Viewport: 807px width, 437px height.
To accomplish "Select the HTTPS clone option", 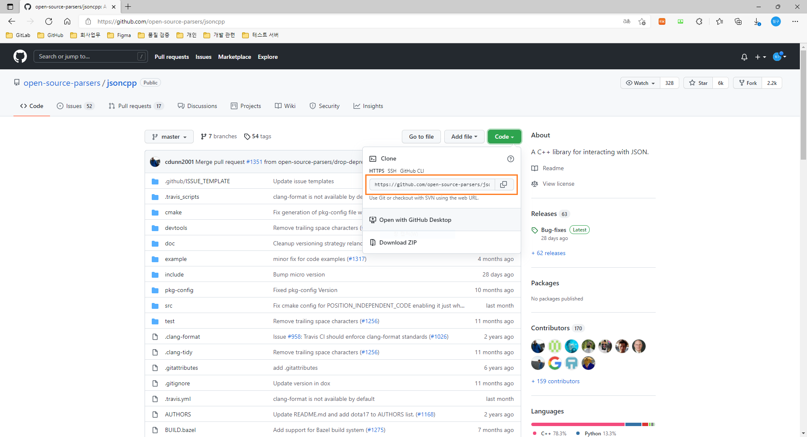I will pos(377,171).
